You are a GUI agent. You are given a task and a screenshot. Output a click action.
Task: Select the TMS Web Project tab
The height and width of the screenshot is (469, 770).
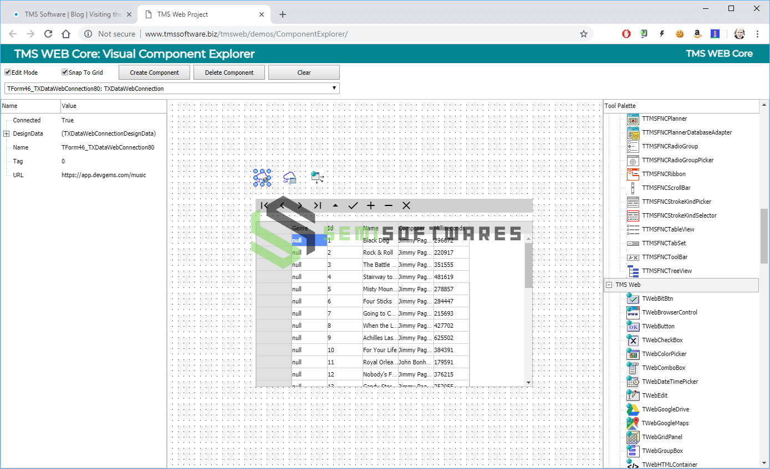[203, 14]
